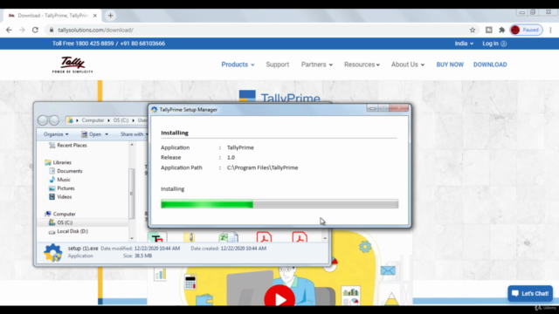Expand the Products menu
This screenshot has width=559, height=314.
[x=238, y=65]
